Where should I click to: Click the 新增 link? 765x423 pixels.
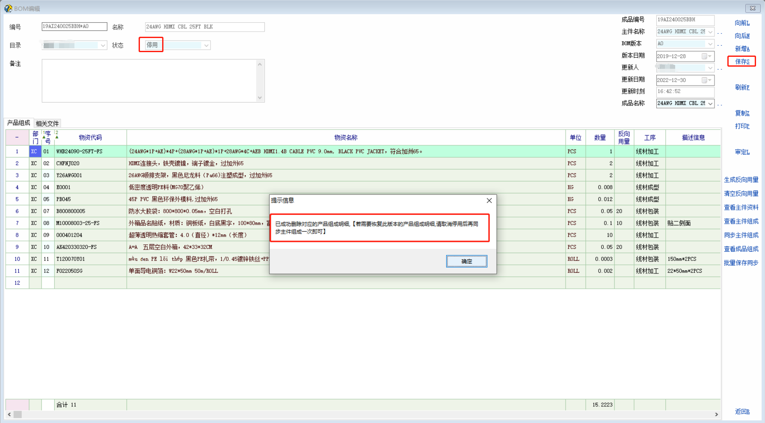[742, 49]
